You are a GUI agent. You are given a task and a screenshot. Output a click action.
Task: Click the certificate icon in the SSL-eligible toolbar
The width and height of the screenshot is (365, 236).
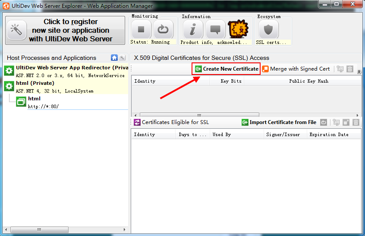tap(336, 122)
